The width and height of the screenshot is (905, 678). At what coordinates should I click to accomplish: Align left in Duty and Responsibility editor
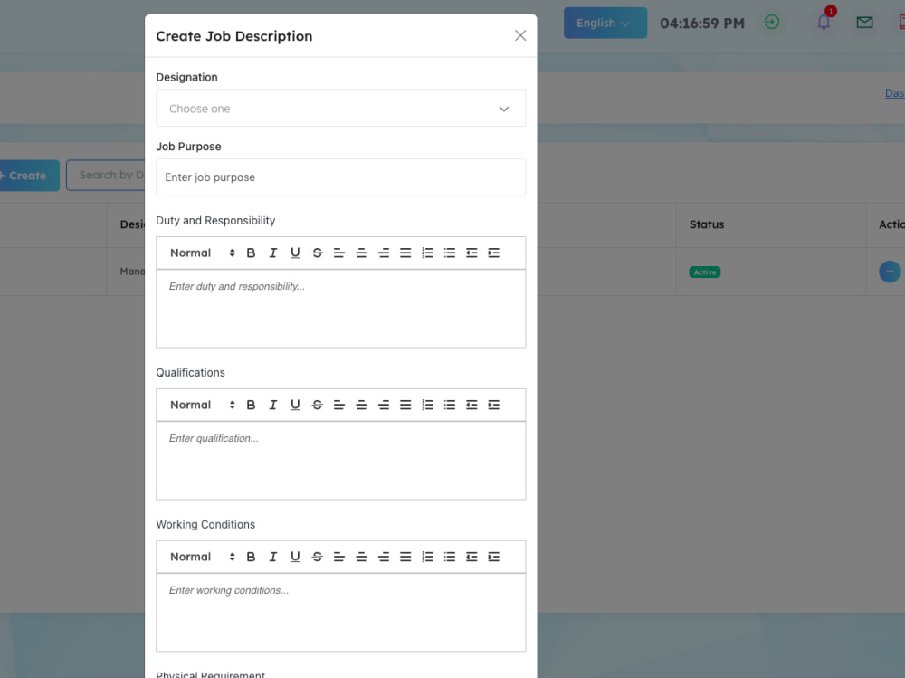point(339,253)
